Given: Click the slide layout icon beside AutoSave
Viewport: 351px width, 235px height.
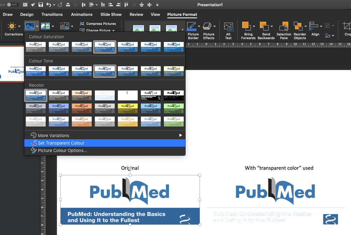Looking at the screenshot, I should pos(25,4).
